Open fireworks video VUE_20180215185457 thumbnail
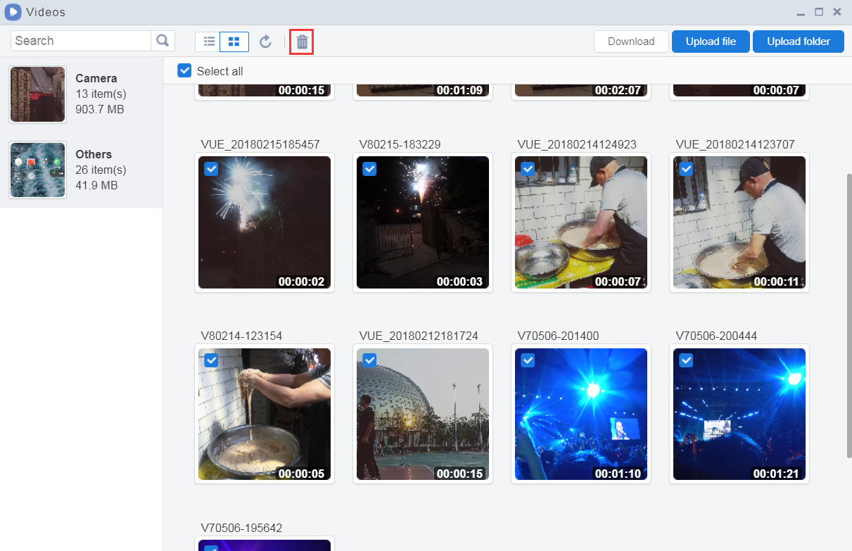 coord(265,222)
